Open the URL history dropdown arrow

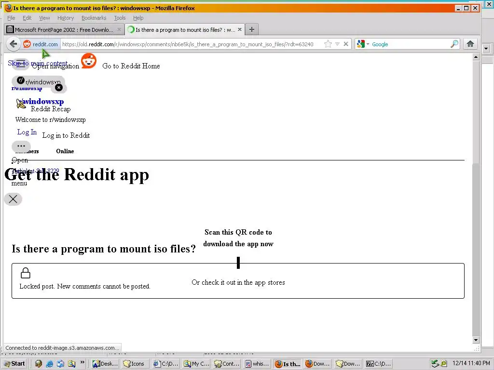pyautogui.click(x=337, y=44)
